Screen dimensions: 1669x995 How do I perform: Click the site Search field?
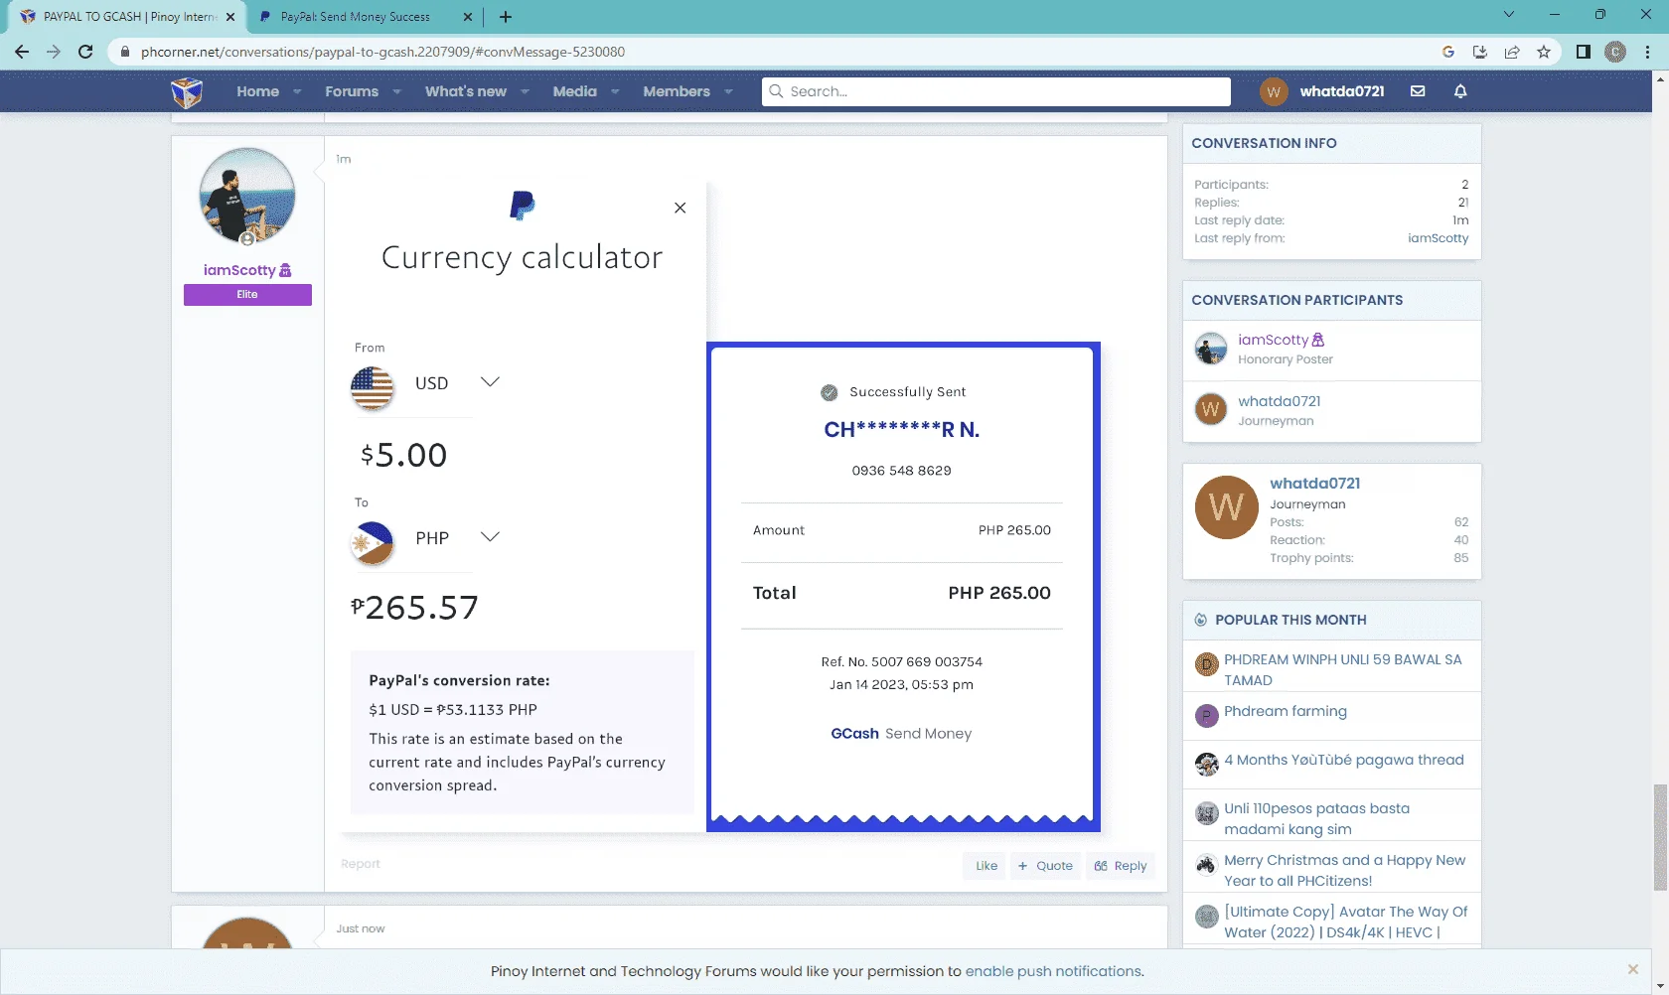(996, 91)
